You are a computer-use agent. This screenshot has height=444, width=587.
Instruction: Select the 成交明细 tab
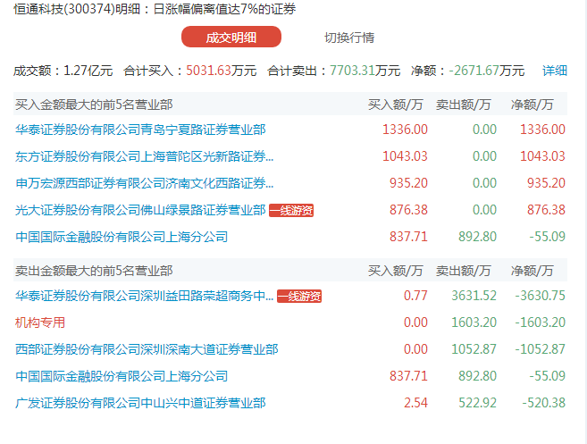pos(231,37)
